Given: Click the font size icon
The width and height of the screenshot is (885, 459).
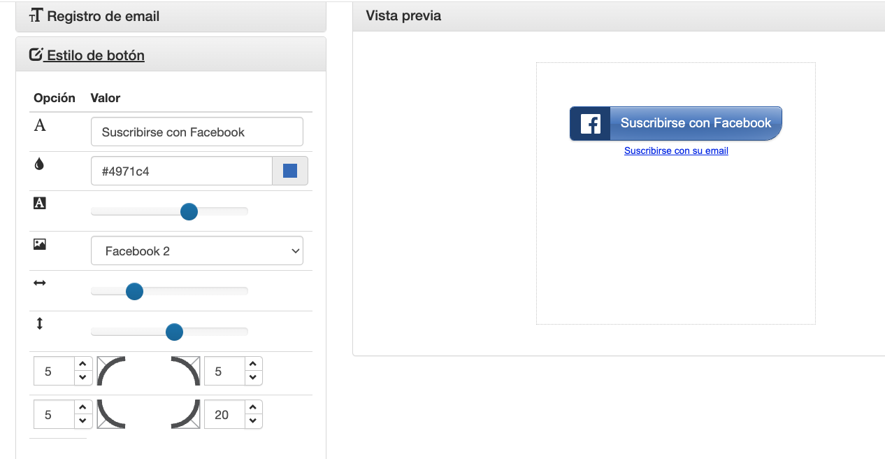Looking at the screenshot, I should pos(40,204).
